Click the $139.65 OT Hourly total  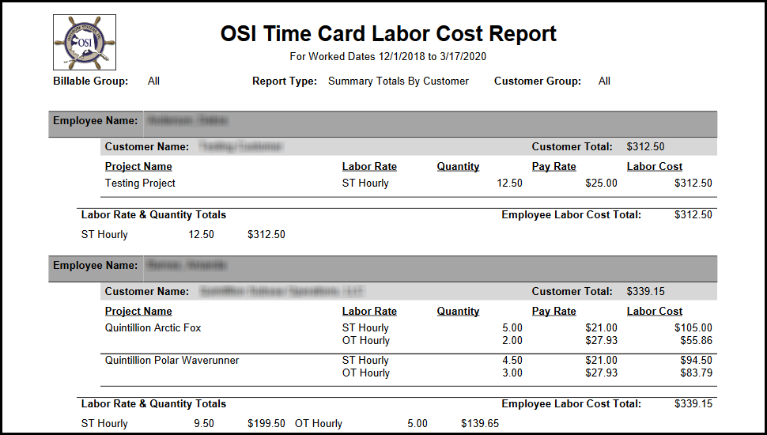480,424
